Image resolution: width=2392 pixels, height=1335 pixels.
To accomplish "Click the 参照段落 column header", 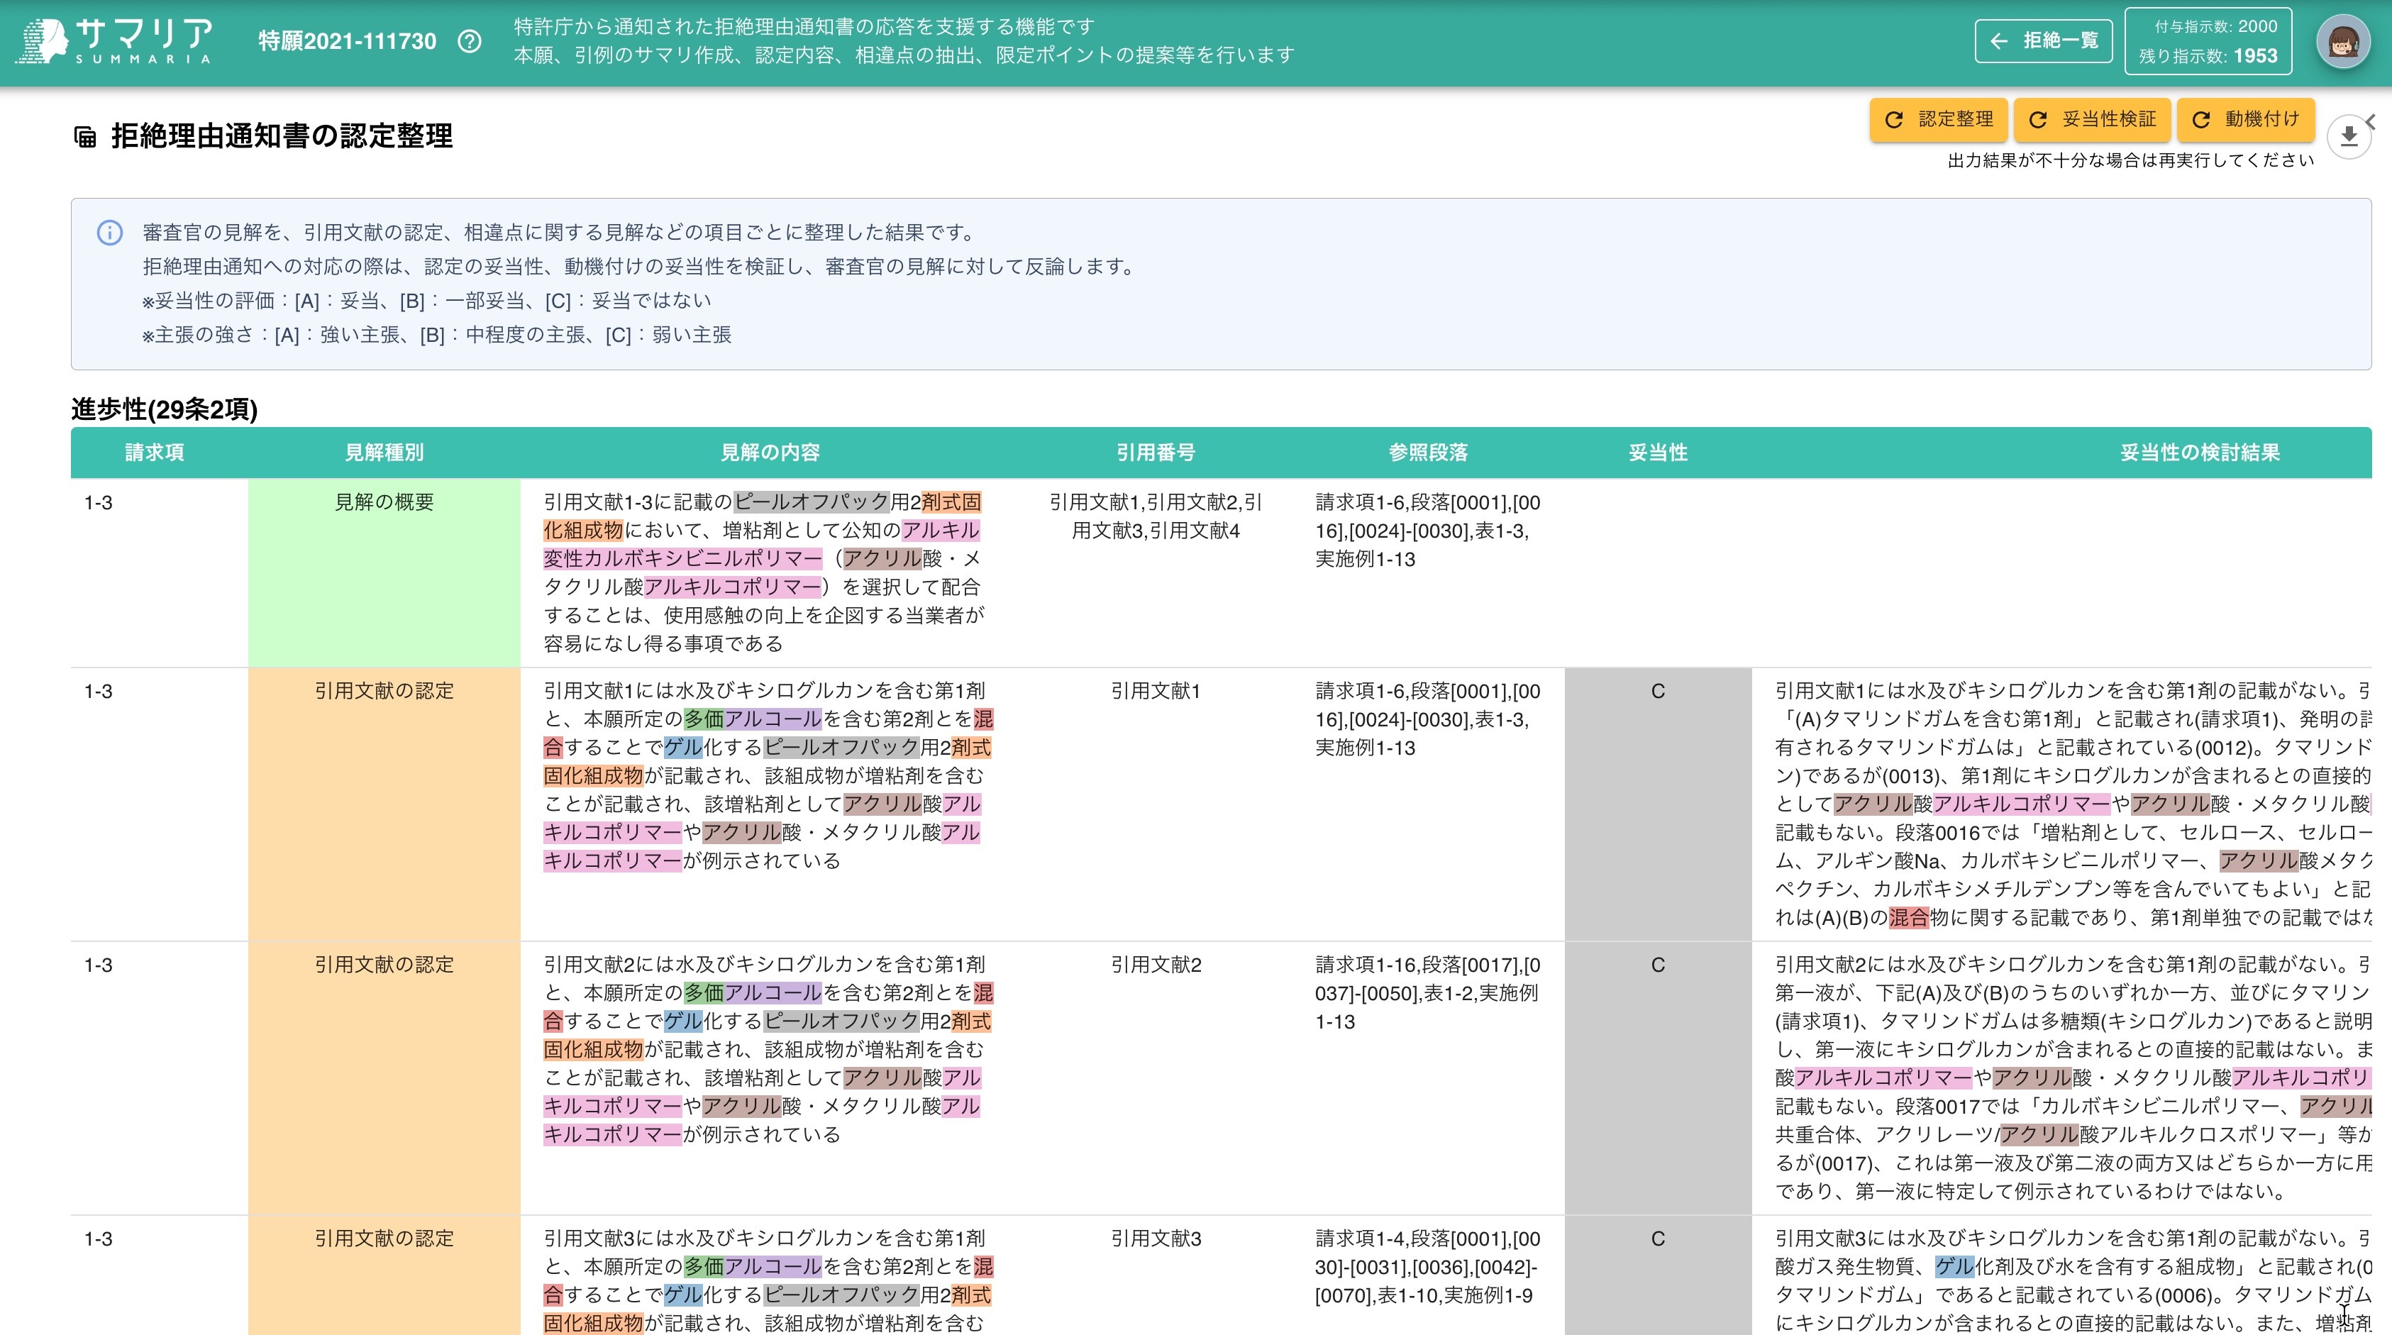I will coord(1428,452).
